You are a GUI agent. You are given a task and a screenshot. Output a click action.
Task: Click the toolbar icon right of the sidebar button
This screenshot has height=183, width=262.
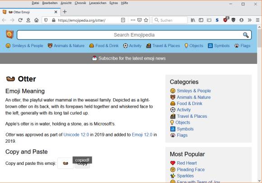209,20
